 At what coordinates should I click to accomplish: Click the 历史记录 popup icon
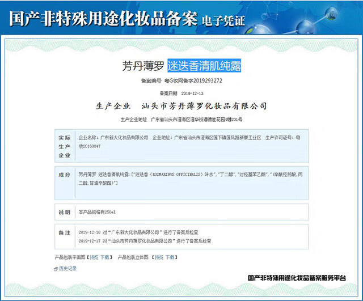[56, 269]
